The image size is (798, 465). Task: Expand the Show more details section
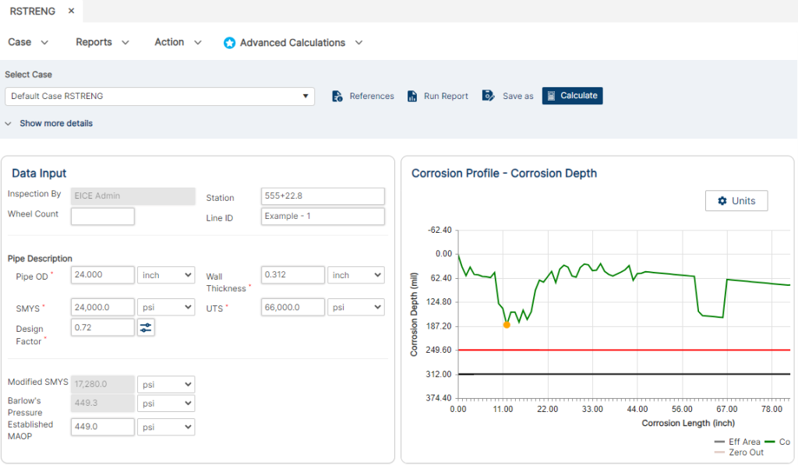coord(49,123)
